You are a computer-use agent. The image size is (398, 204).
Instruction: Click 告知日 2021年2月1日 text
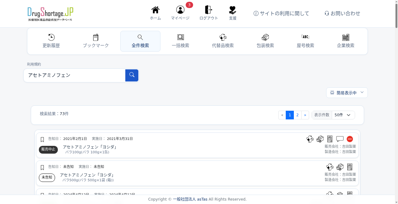coord(67,139)
